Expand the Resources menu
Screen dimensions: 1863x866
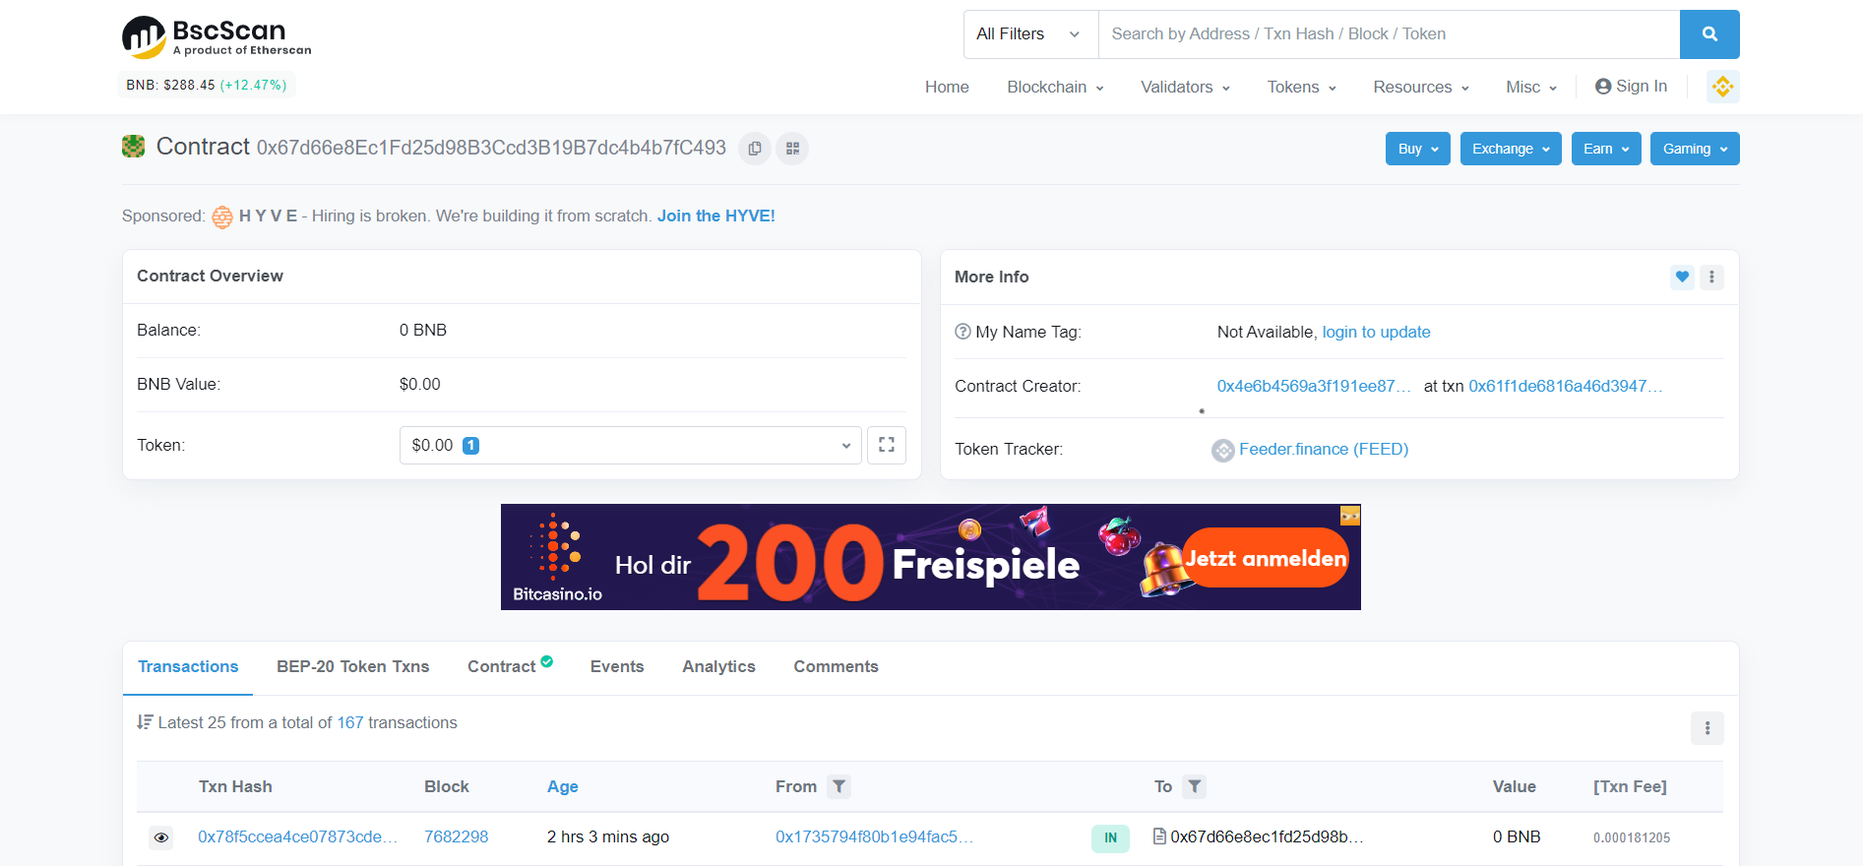coord(1421,87)
